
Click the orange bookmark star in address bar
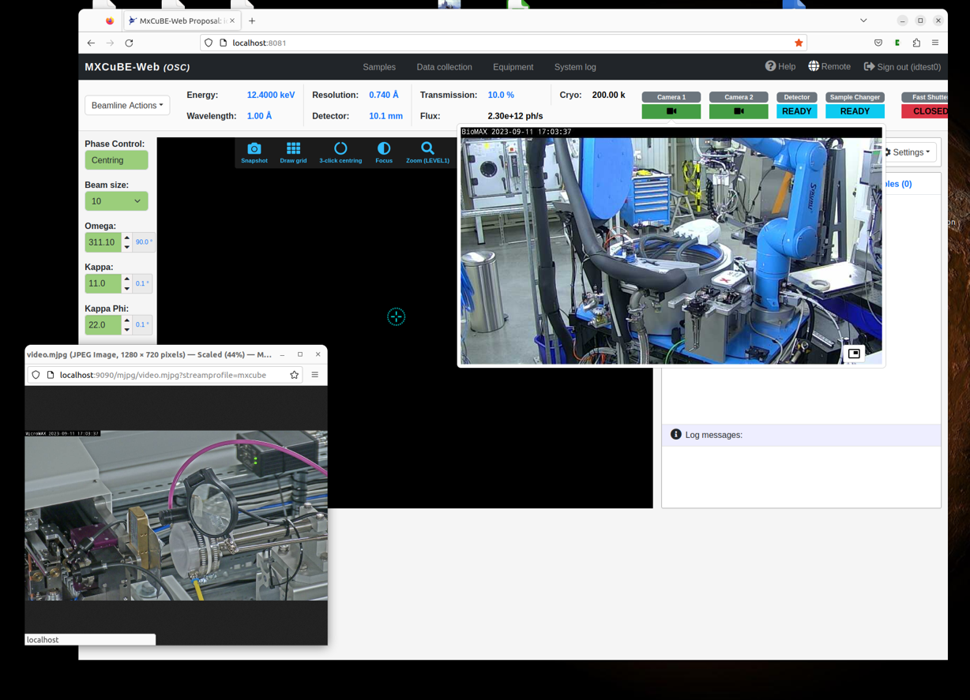point(799,43)
